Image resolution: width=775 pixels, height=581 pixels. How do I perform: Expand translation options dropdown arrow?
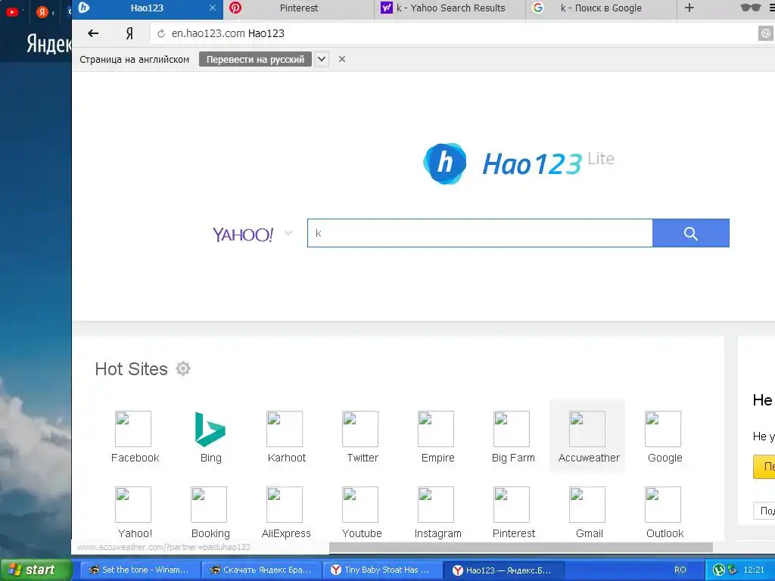pos(321,59)
